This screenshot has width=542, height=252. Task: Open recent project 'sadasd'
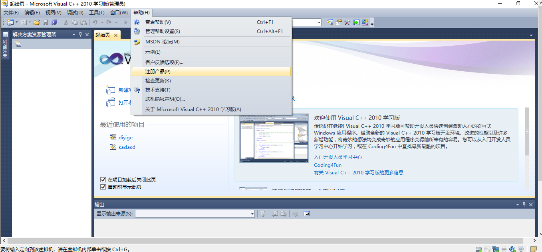point(127,147)
